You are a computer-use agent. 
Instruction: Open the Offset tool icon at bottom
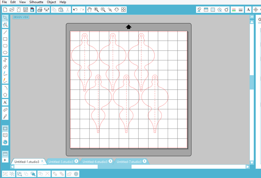[76, 174]
